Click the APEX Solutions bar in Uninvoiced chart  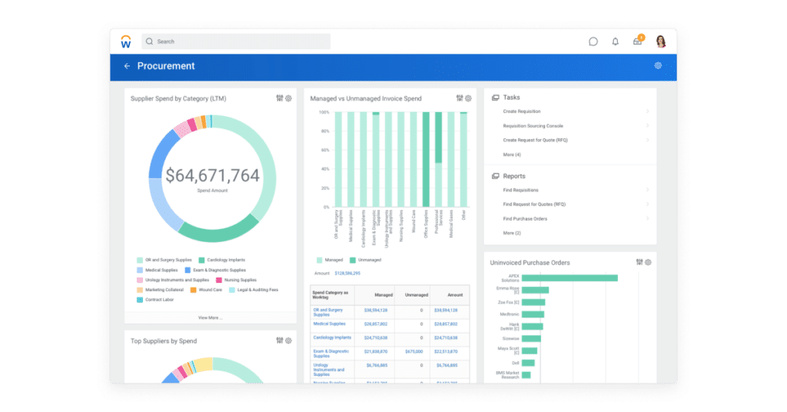(569, 278)
